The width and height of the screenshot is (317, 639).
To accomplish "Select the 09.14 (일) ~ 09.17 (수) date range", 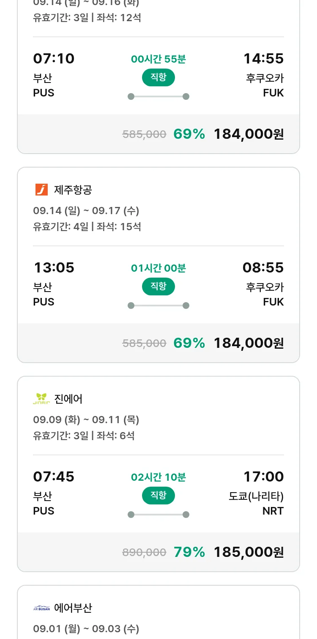I will (x=86, y=210).
